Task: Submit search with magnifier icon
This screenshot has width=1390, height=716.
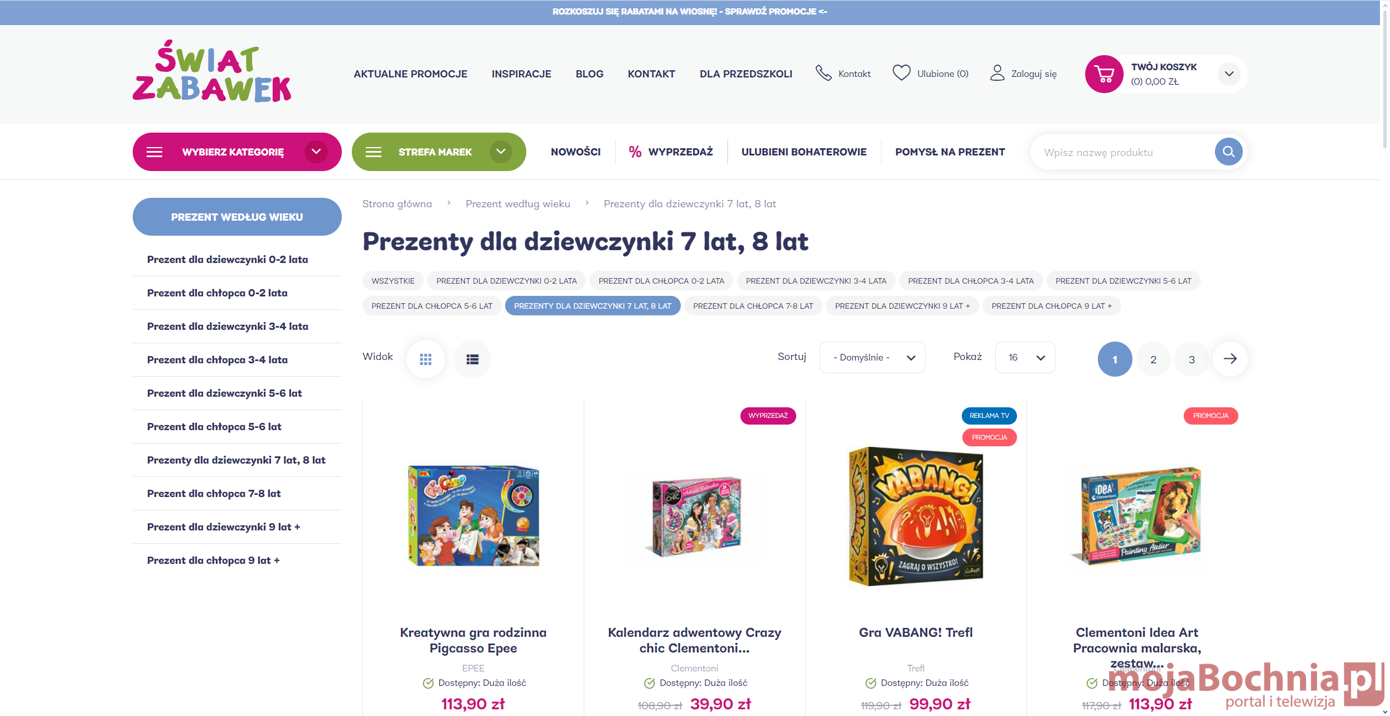Action: click(x=1228, y=152)
